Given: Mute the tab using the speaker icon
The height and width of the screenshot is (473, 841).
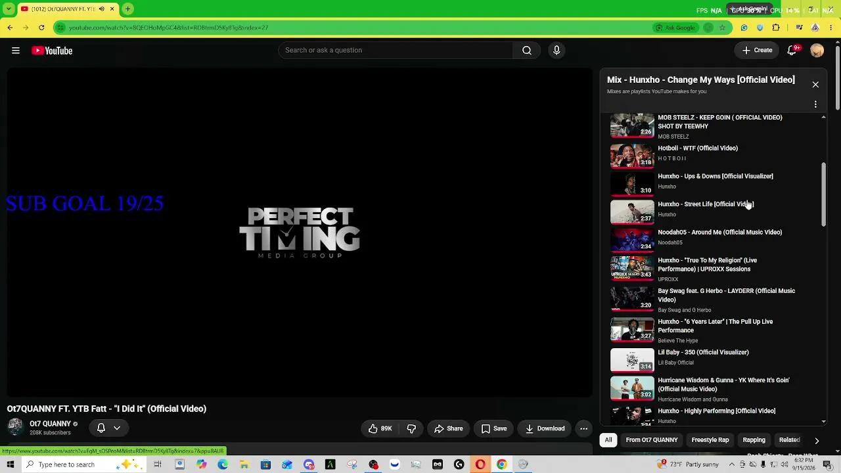Looking at the screenshot, I should (101, 9).
